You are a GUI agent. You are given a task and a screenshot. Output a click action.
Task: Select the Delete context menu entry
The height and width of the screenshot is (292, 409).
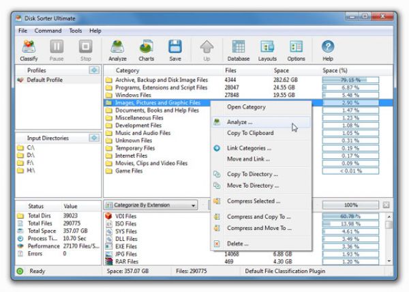click(237, 243)
